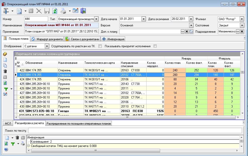Click folder icon next to Доп. к плану field

[191, 32]
